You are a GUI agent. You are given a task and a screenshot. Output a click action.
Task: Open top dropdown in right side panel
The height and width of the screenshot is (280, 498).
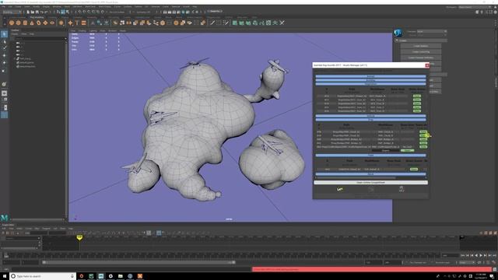(x=432, y=31)
